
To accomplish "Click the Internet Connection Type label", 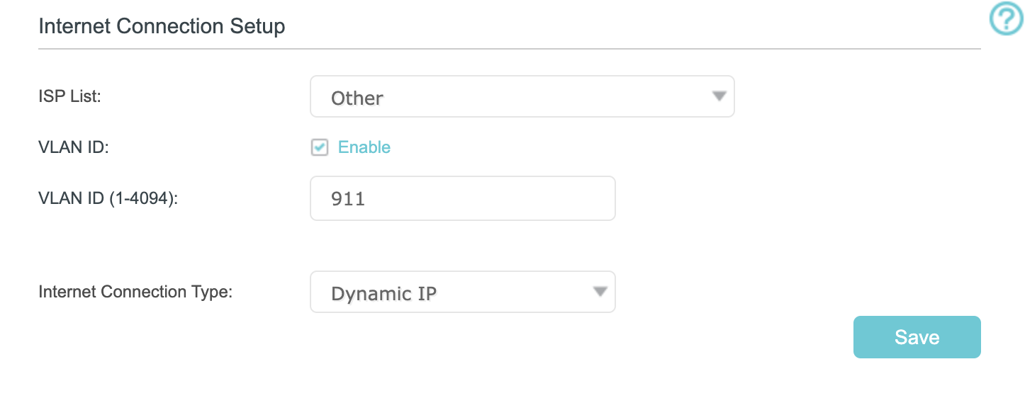I will click(135, 292).
